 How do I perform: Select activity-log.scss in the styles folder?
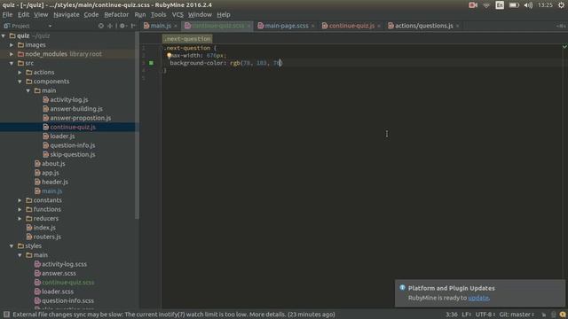[x=64, y=264]
